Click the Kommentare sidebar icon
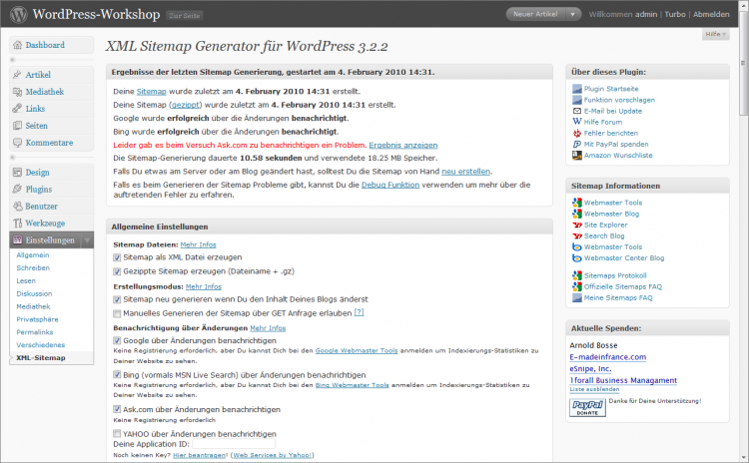Viewport: 749px width, 463px height. (17, 142)
